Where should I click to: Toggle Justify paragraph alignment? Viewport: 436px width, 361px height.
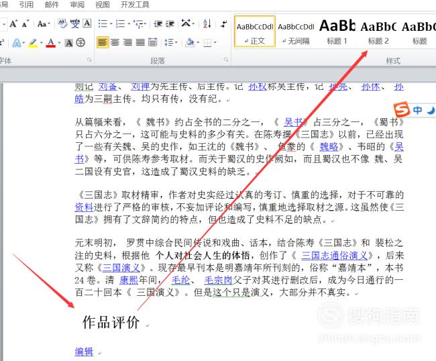pyautogui.click(x=140, y=42)
